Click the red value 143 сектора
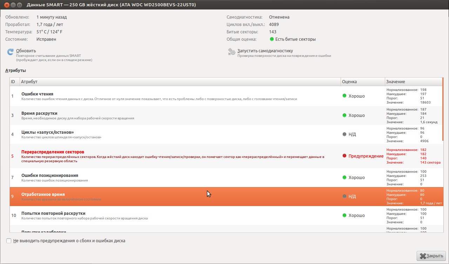The width and height of the screenshot is (449, 264). 430,163
